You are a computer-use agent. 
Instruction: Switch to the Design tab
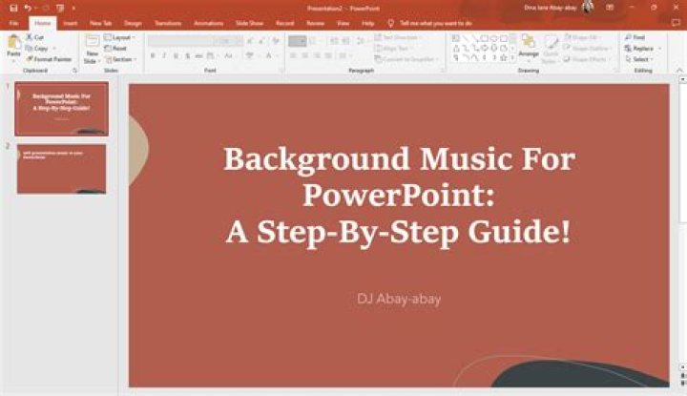[133, 23]
